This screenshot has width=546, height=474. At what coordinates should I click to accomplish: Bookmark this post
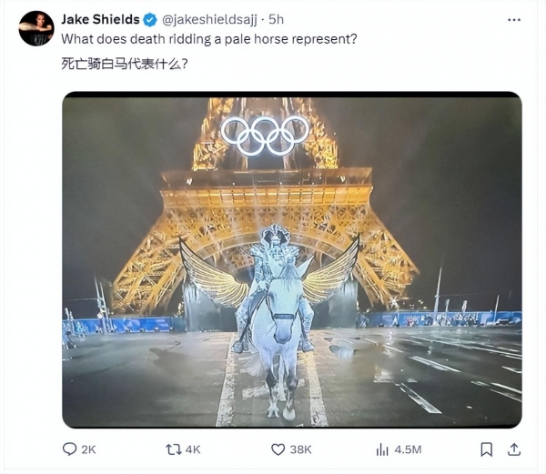[x=487, y=449]
